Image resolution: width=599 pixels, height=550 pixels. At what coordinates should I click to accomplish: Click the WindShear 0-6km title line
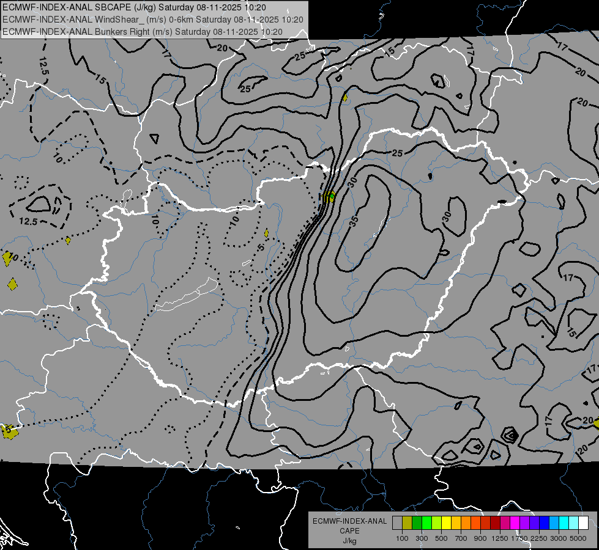[153, 20]
